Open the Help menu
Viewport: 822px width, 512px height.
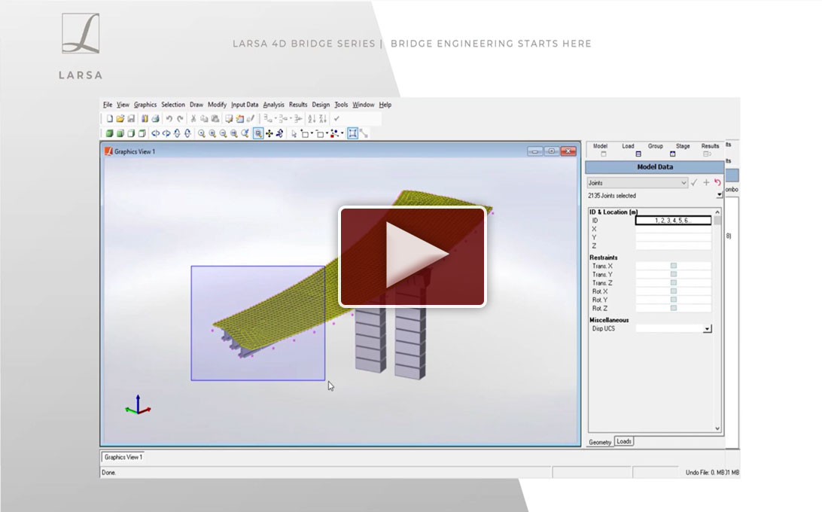385,105
